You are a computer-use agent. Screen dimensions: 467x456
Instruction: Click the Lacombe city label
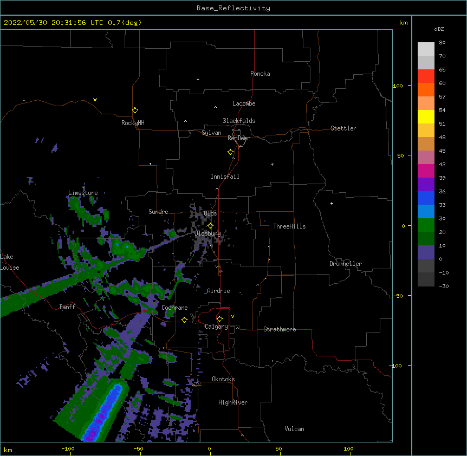pyautogui.click(x=244, y=103)
